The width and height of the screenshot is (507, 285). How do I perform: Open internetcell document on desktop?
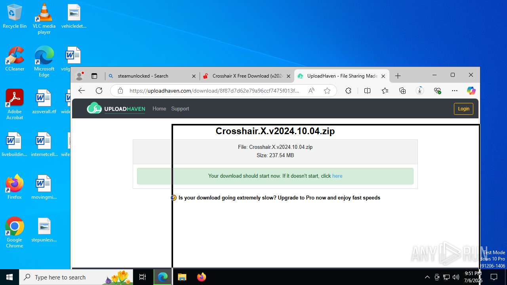[x=44, y=144]
